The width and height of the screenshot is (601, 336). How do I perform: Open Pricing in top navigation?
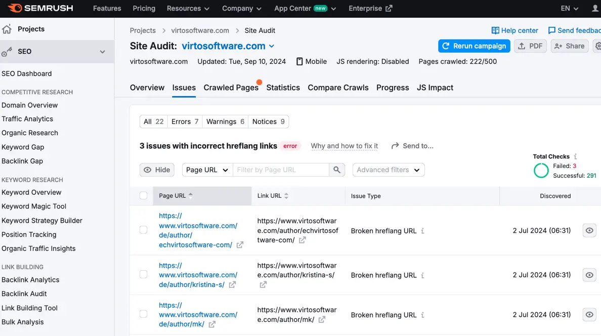(x=144, y=9)
